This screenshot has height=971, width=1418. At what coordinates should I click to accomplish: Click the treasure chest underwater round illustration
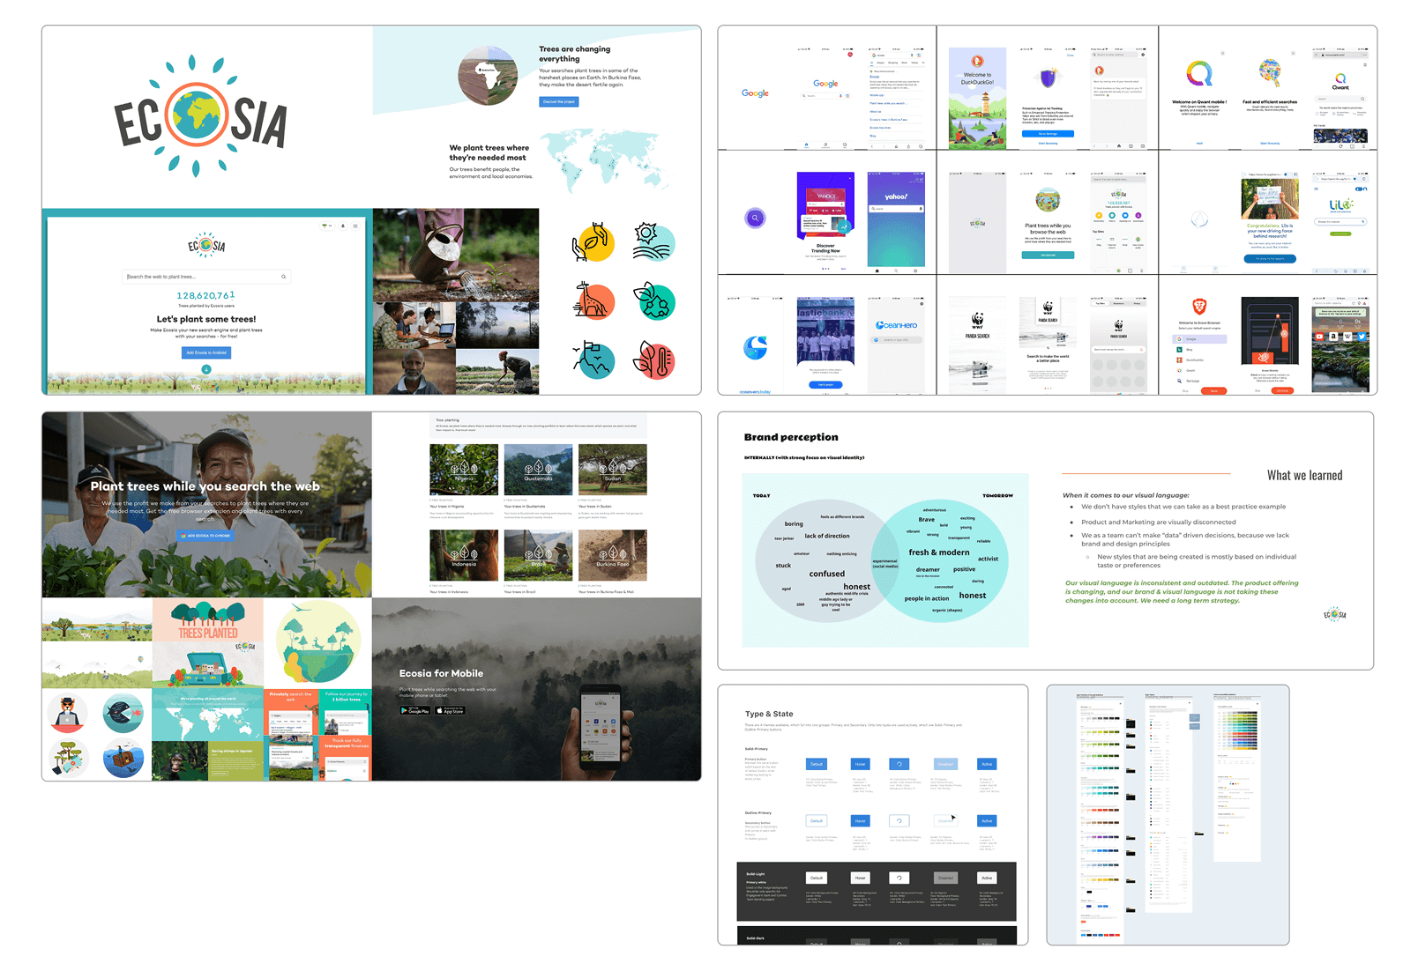(x=123, y=759)
